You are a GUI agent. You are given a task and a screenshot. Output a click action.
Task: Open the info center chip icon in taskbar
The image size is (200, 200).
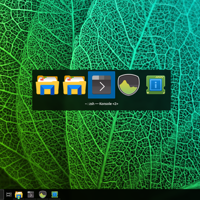pyautogui.click(x=54, y=194)
